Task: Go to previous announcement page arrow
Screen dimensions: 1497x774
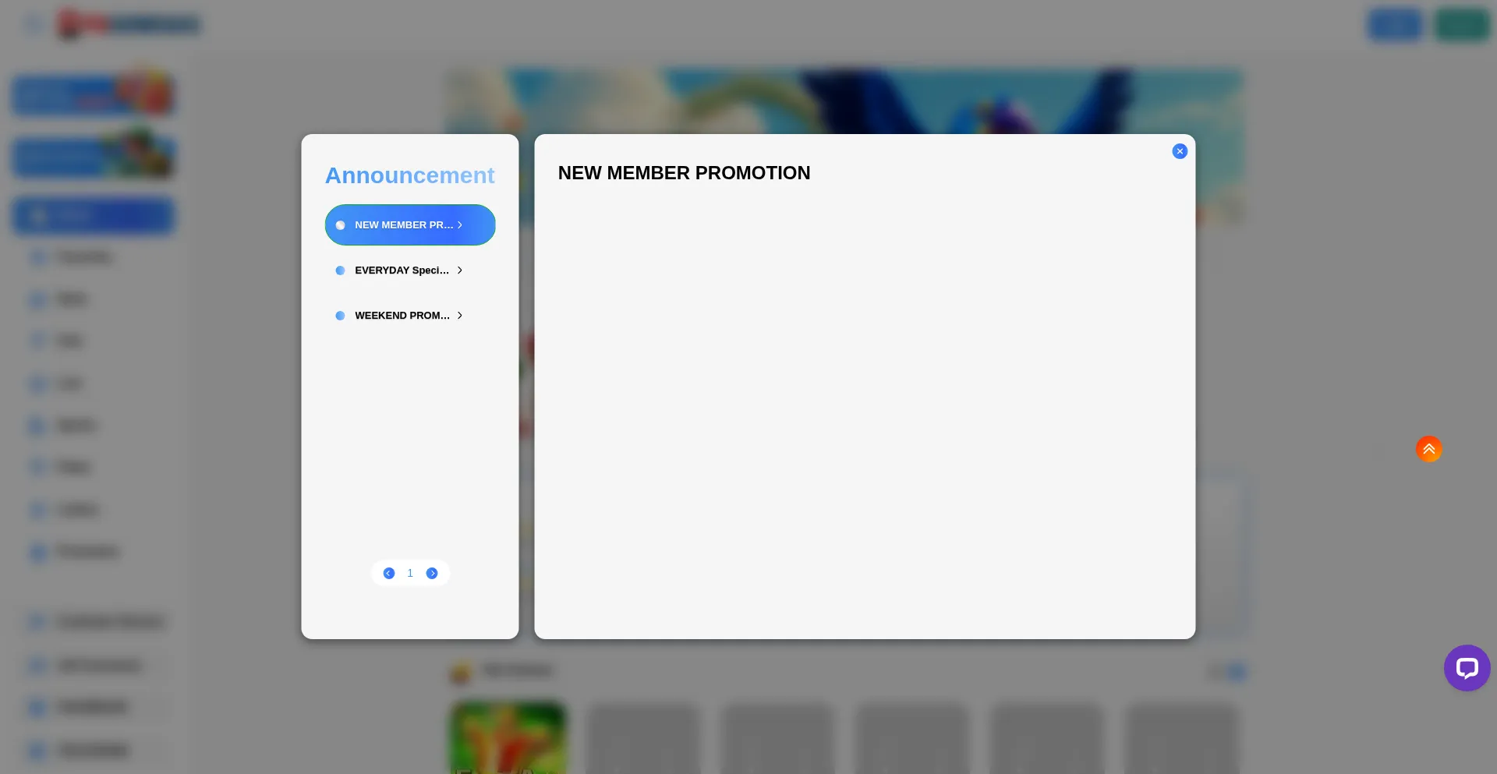Action: 389,574
